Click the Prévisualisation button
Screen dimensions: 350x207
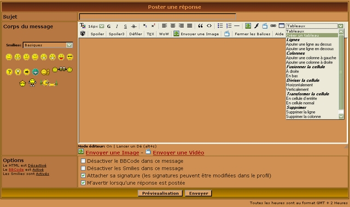pos(160,193)
